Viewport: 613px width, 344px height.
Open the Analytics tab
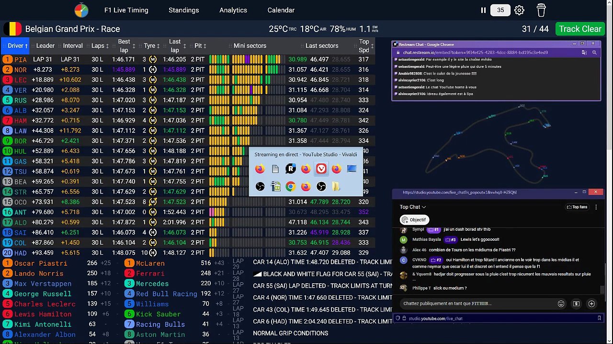coord(233,10)
